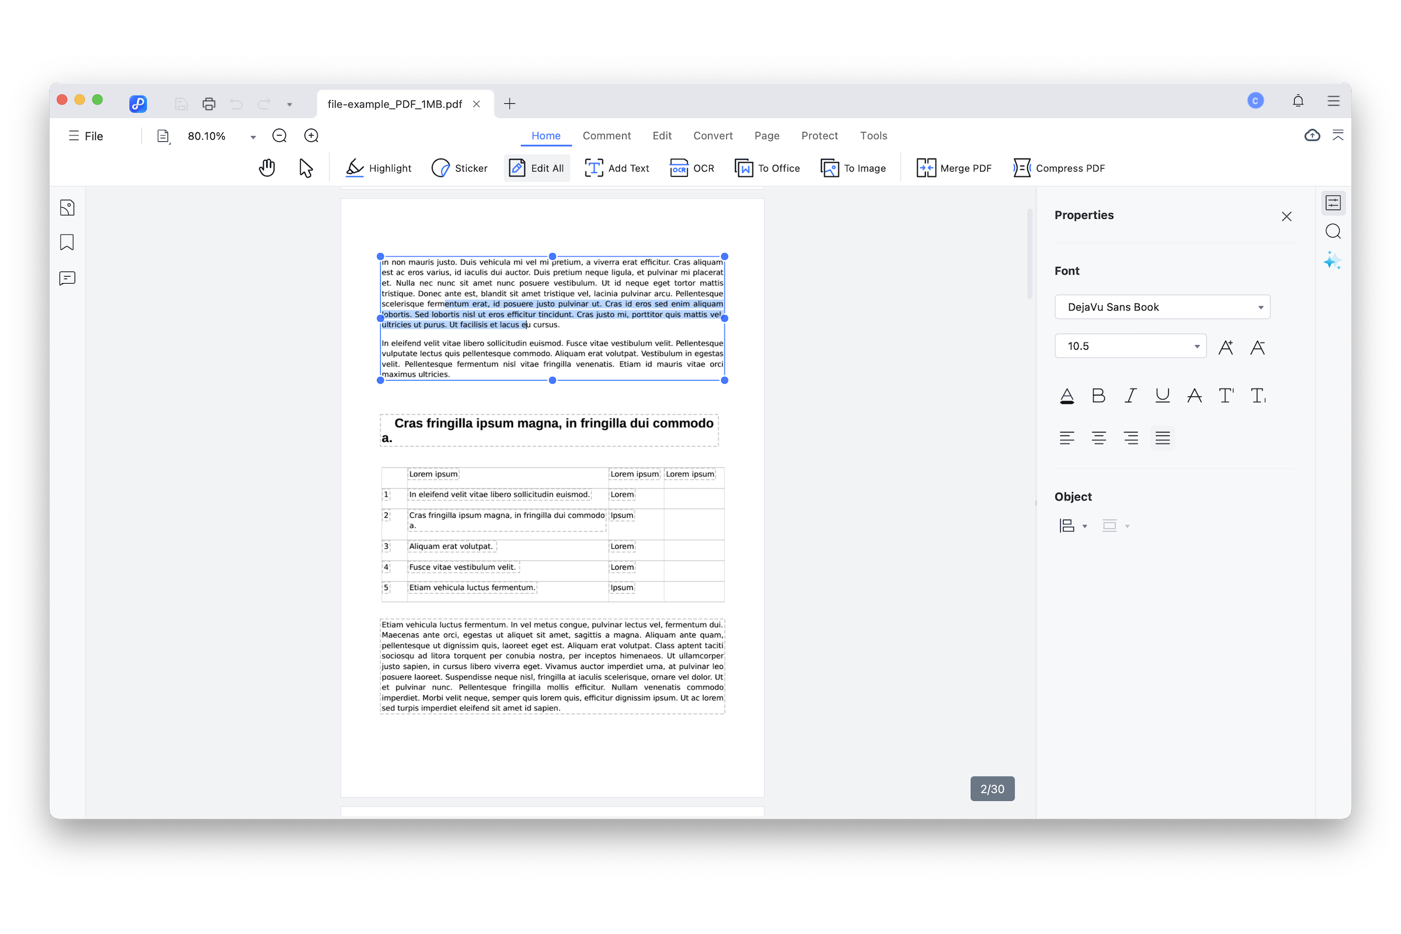This screenshot has height=934, width=1401.
Task: Toggle Edit All mode
Action: [536, 168]
